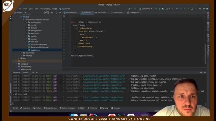Click the Git push arrow icon
This screenshot has width=216, height=121.
point(188,9)
